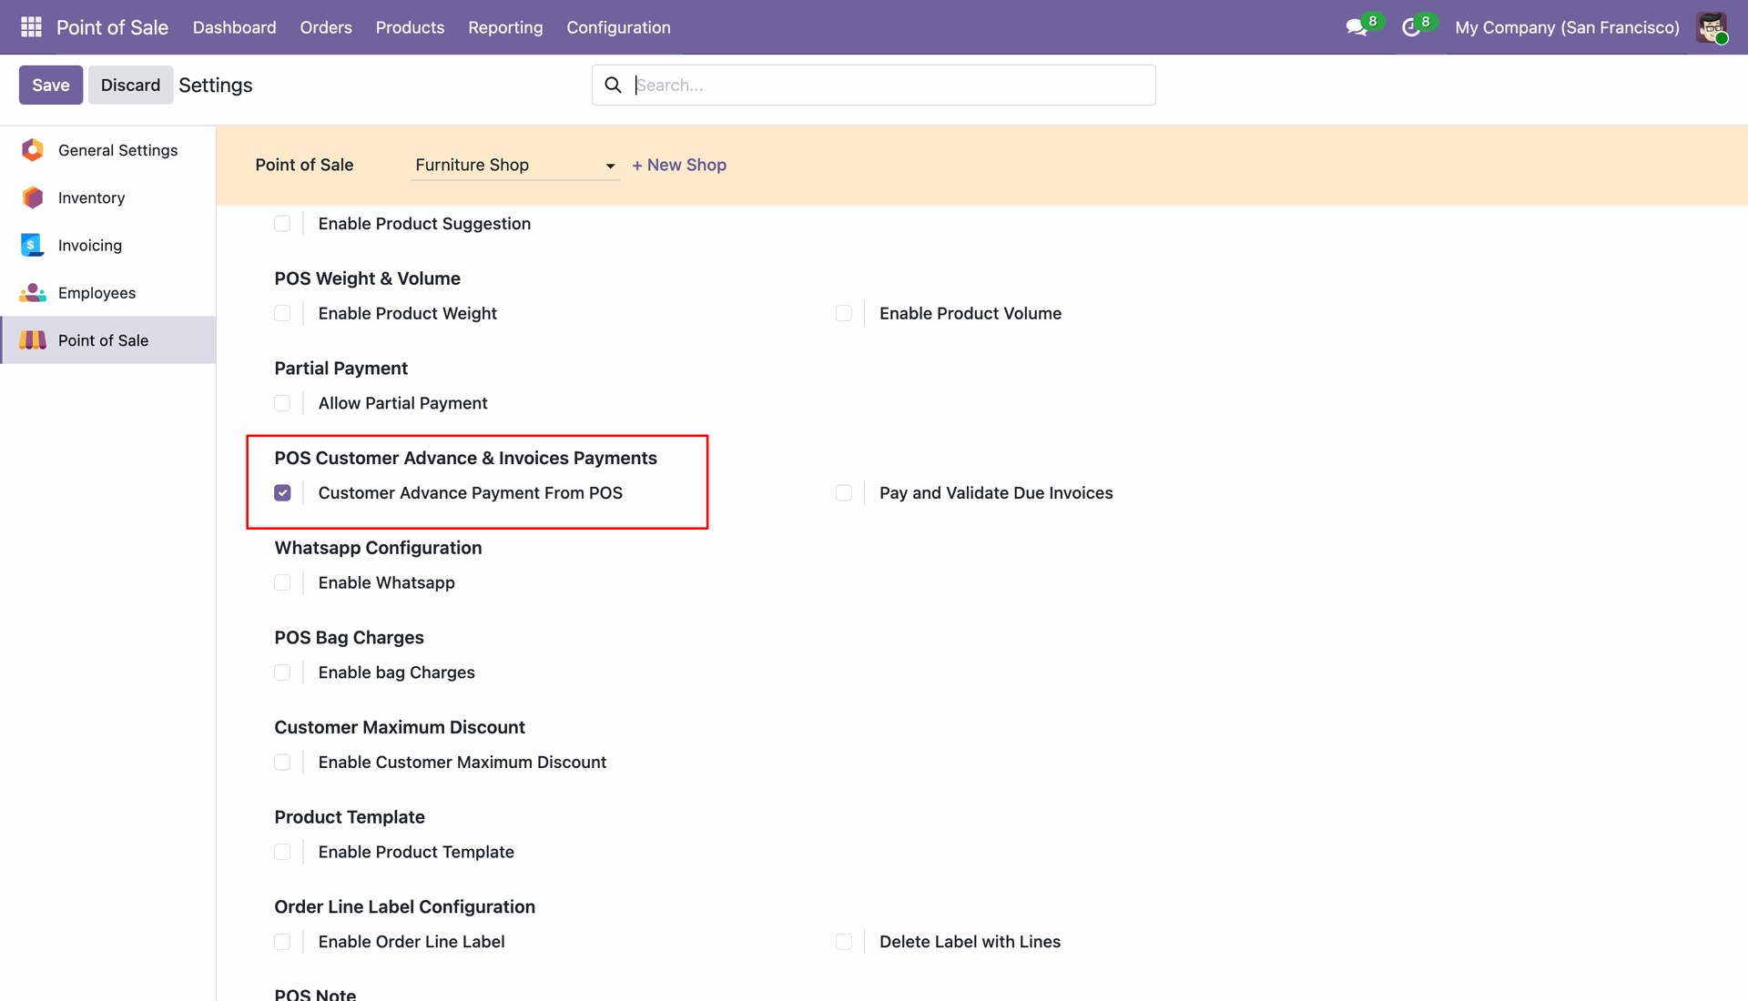Open Employees settings sidebar icon
This screenshot has height=1001, width=1748.
click(33, 292)
